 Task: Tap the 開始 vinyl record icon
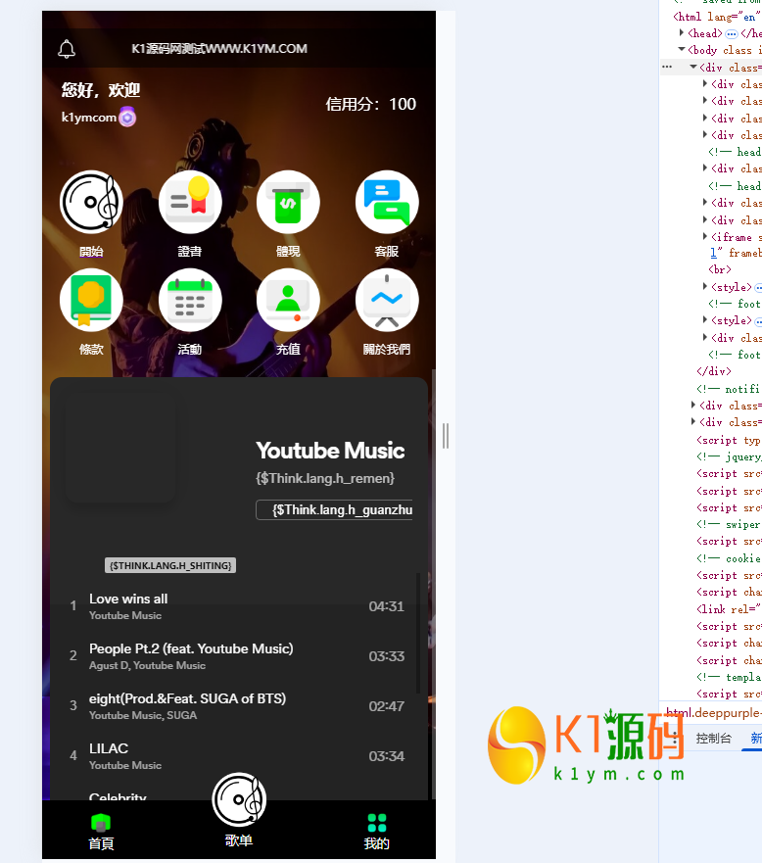click(91, 202)
